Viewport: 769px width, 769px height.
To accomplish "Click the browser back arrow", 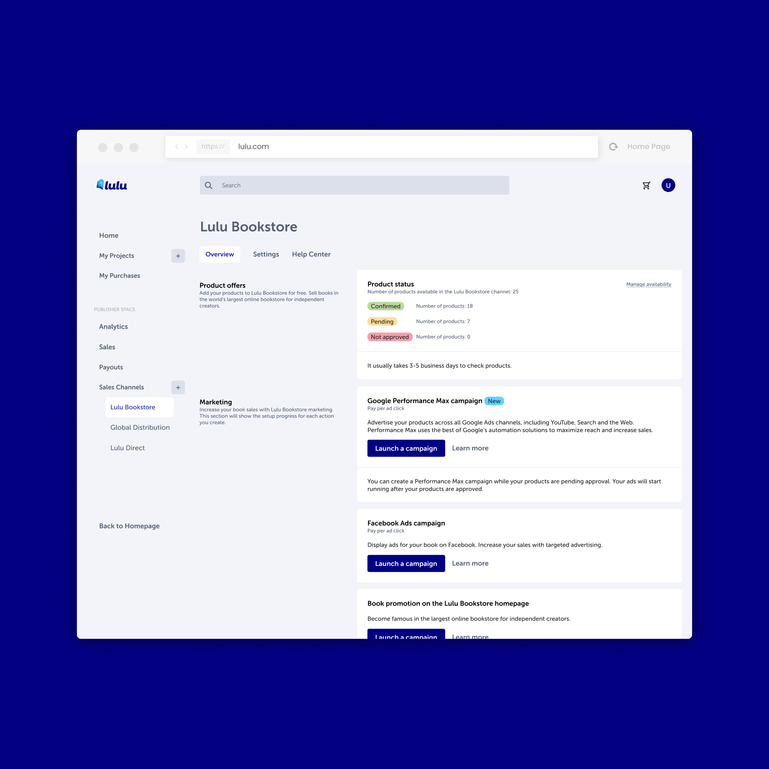I will (177, 147).
